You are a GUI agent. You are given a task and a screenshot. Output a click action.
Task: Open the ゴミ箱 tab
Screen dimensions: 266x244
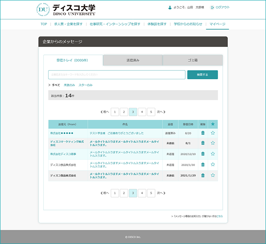(192, 61)
